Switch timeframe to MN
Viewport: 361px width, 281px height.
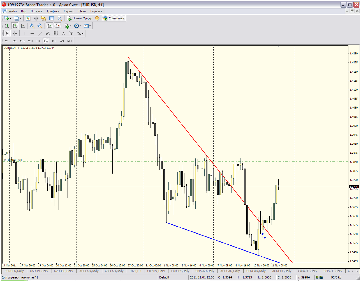pos(70,41)
